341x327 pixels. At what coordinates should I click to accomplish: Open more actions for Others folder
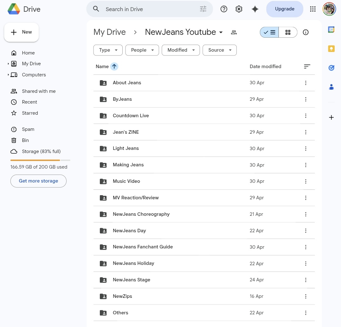click(x=306, y=313)
